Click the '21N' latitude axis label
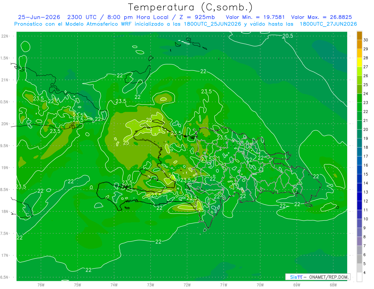Viewport: 374px width, 289px height. coord(5,80)
